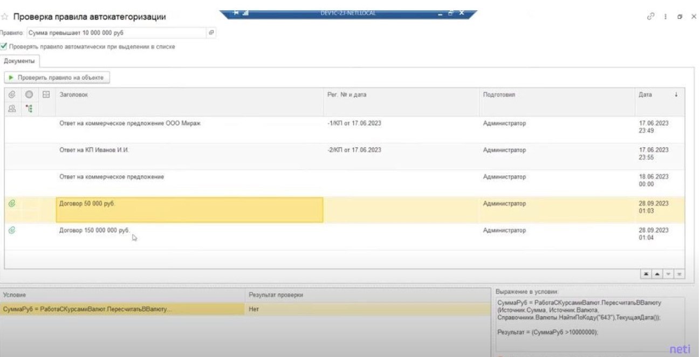Switch to the Документы tab
Screen dimensions: 700x357
pos(19,61)
